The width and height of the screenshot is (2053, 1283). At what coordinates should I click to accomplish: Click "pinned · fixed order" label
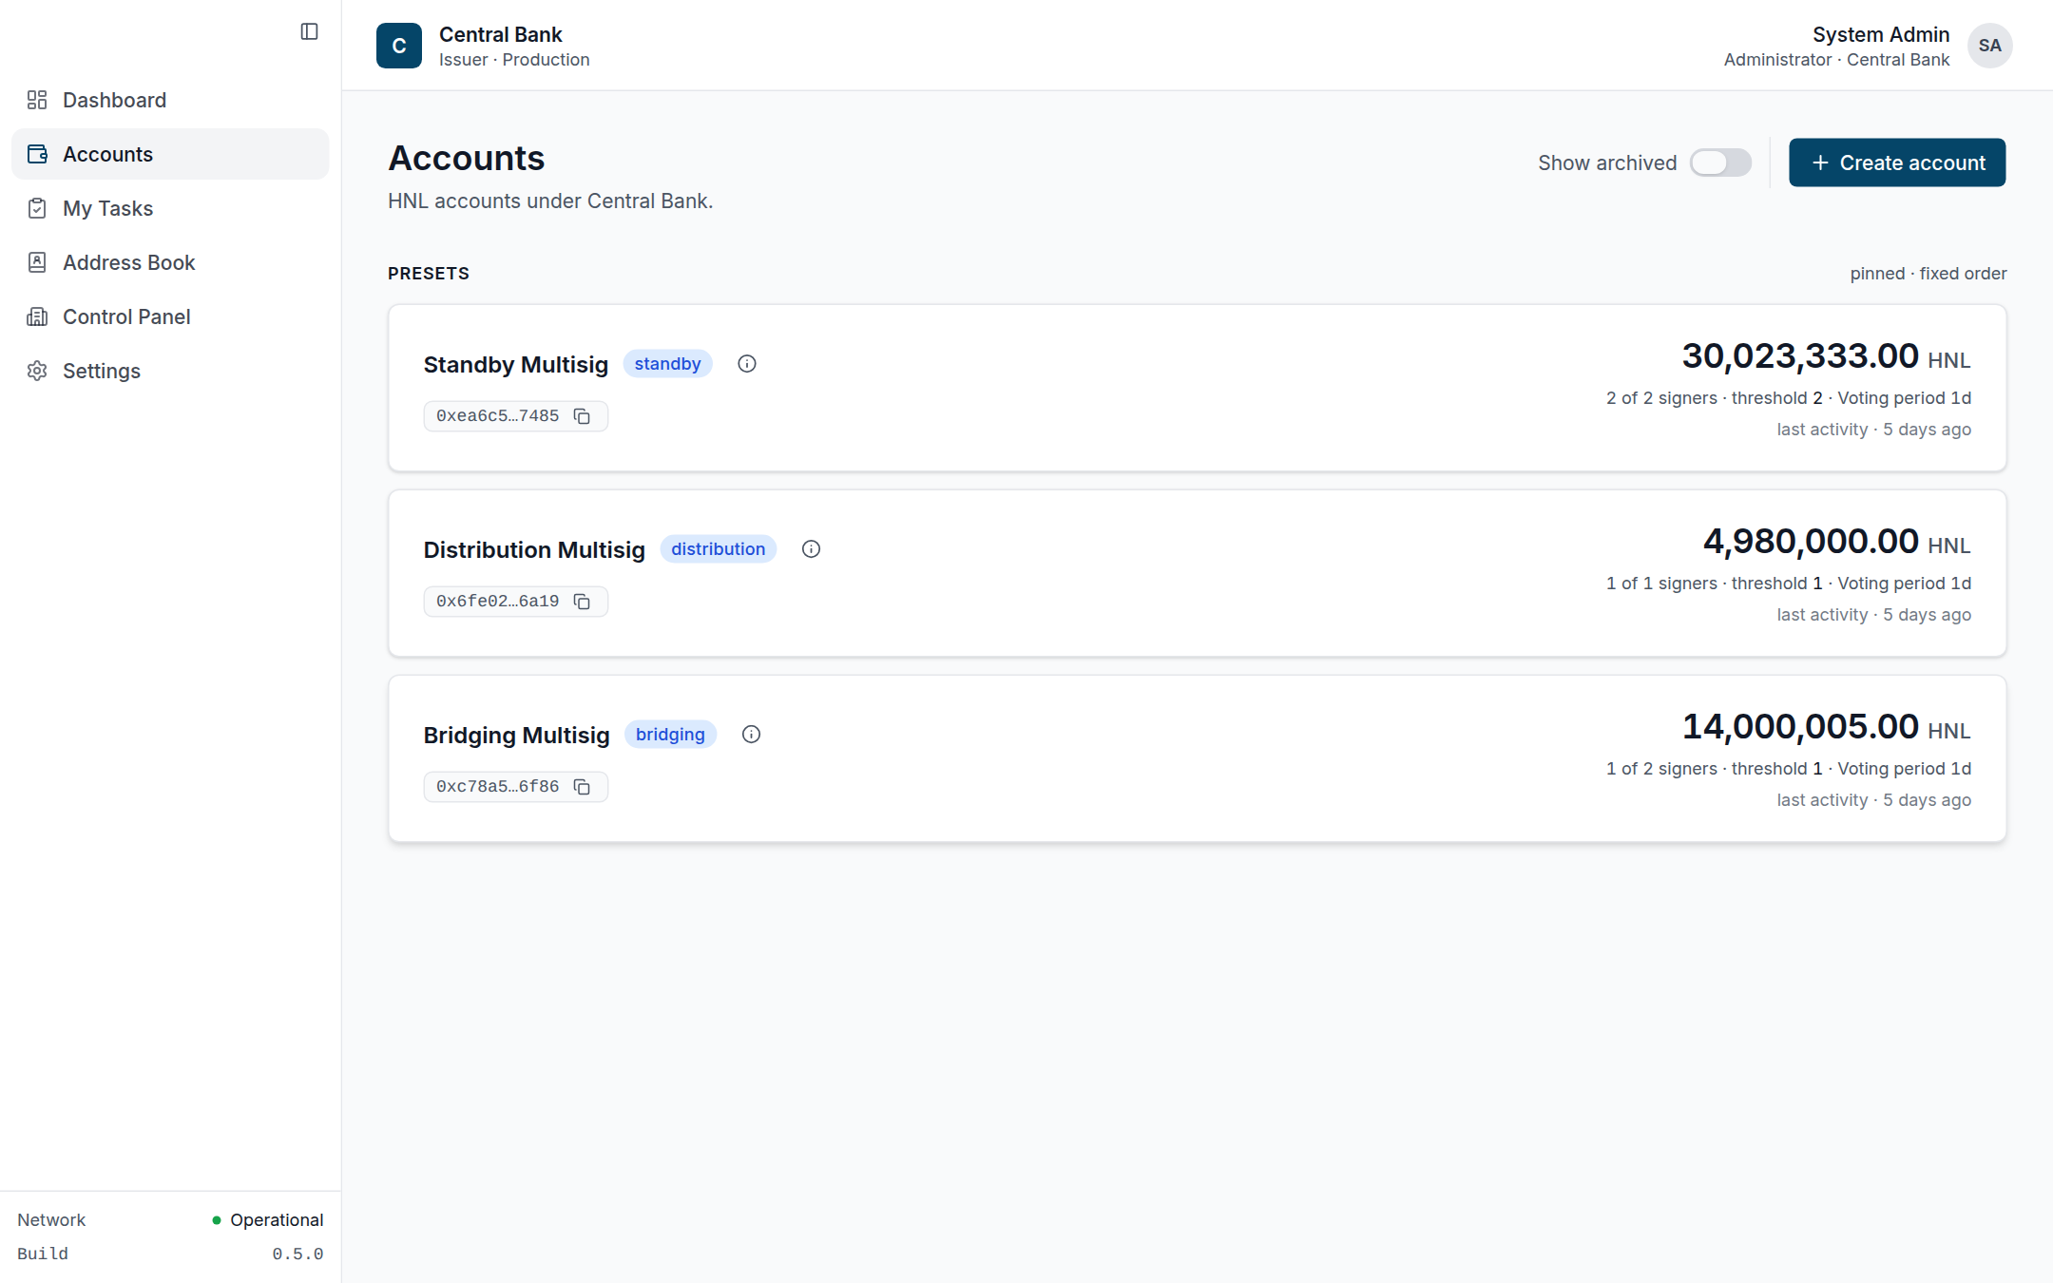tap(1928, 274)
